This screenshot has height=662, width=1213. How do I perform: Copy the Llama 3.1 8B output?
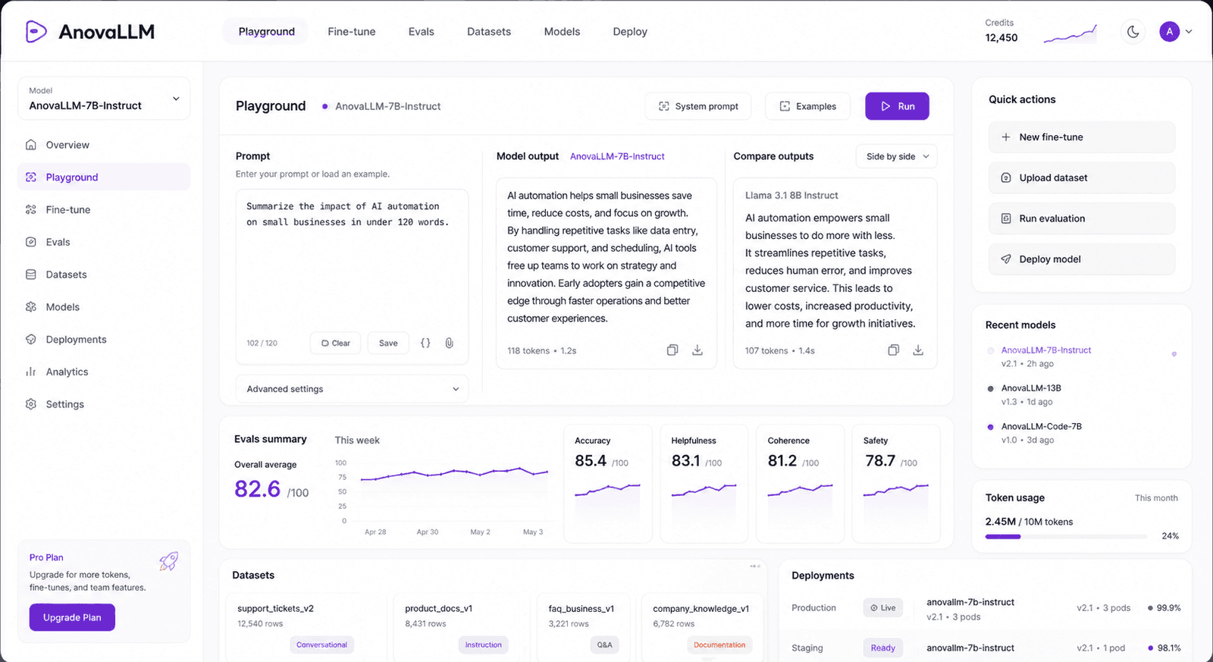pyautogui.click(x=894, y=350)
